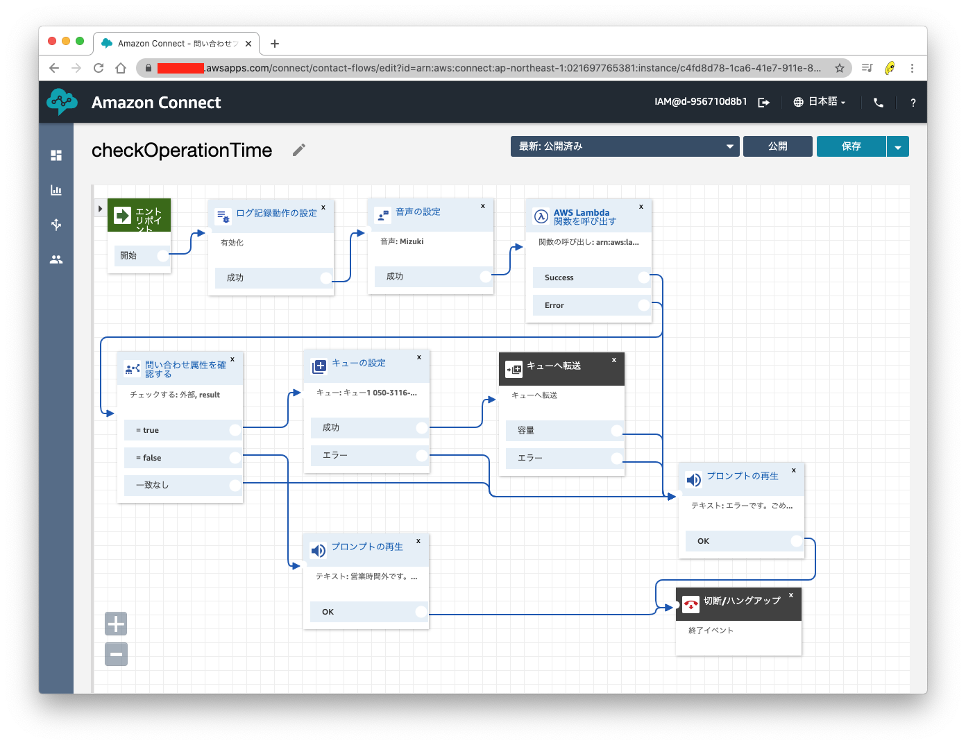The height and width of the screenshot is (745, 966).
Task: Click the browser address bar URL
Action: tap(489, 68)
